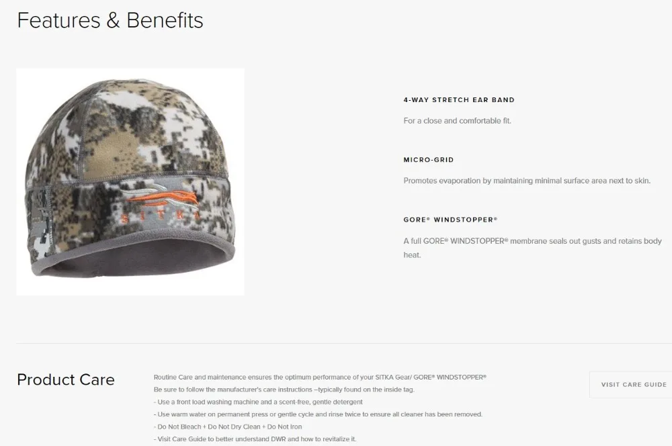Click the 4-Way Stretch Ear Band feature title
Viewport: 672px width, 446px height.
point(458,100)
